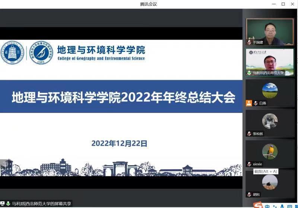Click the screen share icon at bottom left
The height and width of the screenshot is (208, 298).
coord(3,204)
